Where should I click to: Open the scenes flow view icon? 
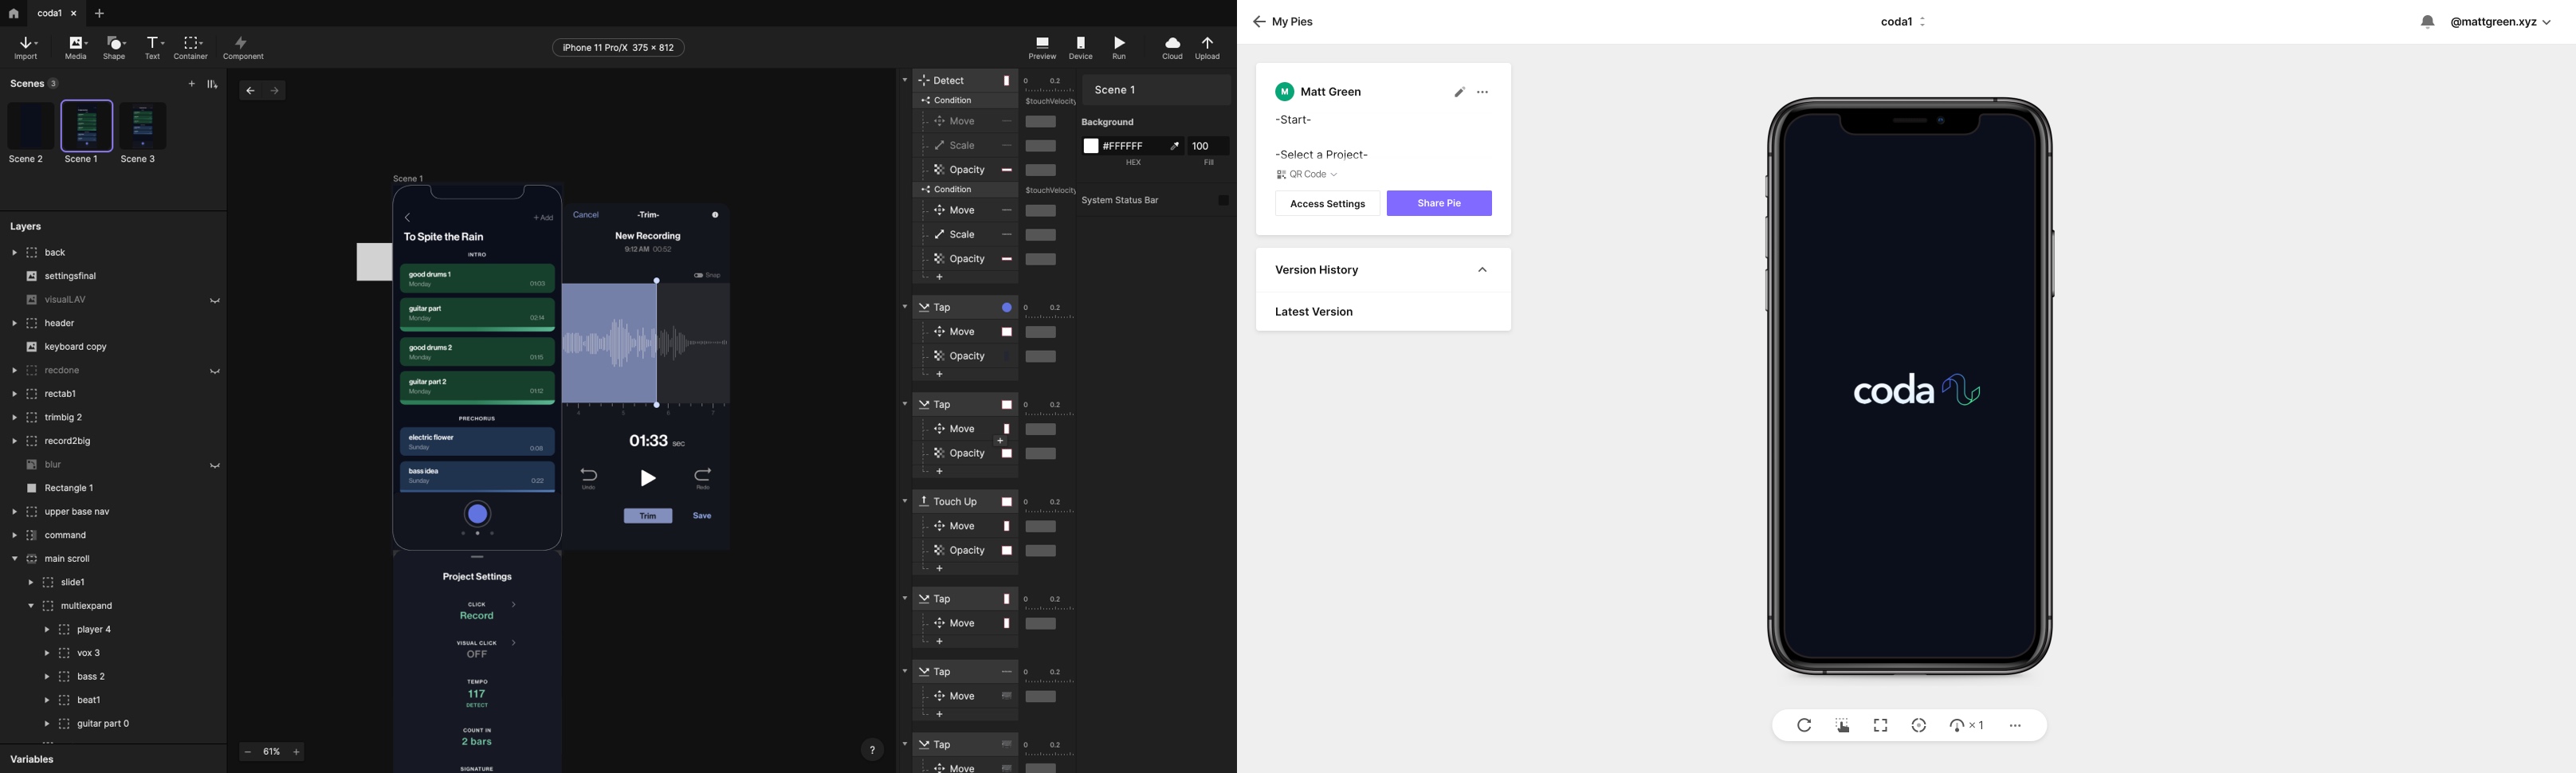coord(212,84)
